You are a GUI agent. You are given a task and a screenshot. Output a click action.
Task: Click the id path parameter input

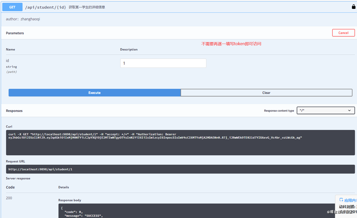pyautogui.click(x=163, y=63)
